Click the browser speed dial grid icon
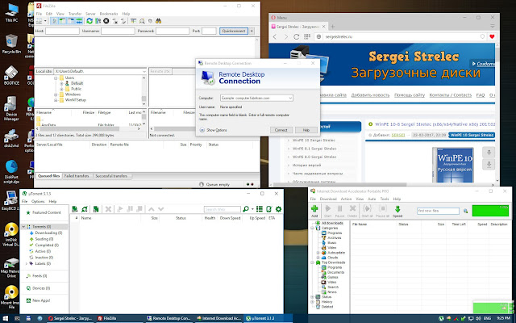Viewport: 516px width, 323px height. tap(307, 36)
